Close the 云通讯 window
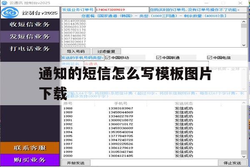 point(240,3)
